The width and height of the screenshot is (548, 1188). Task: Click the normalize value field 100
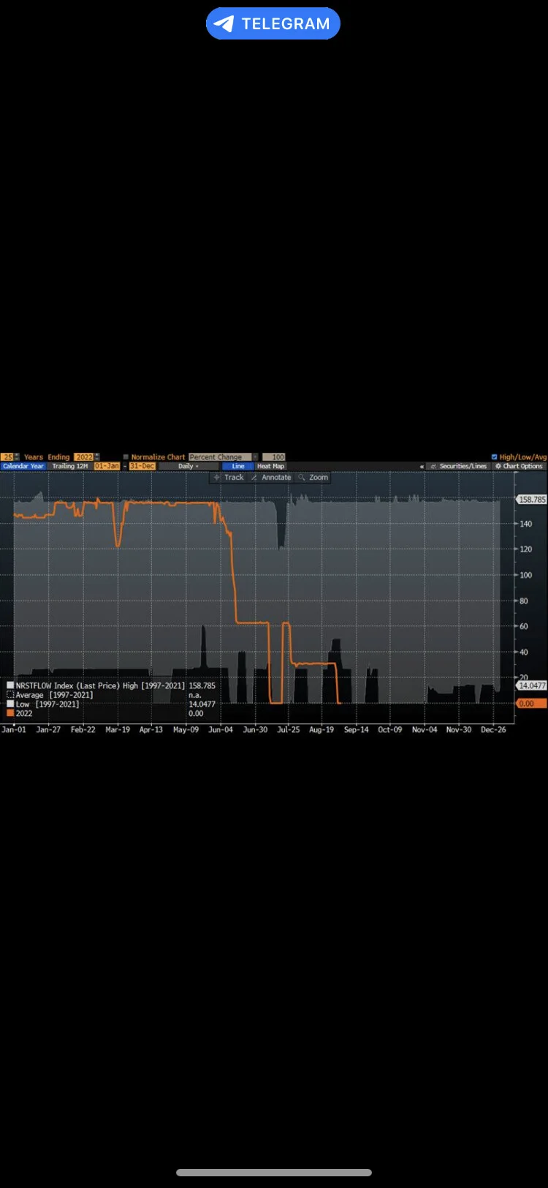274,456
